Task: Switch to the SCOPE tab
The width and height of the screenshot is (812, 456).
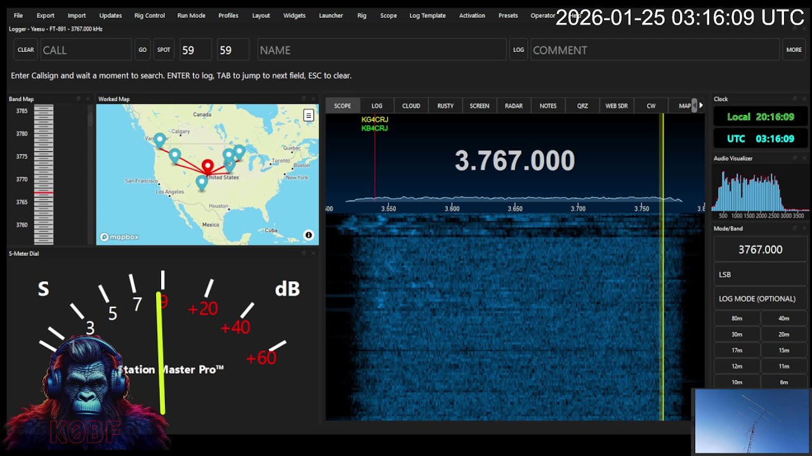Action: (343, 106)
